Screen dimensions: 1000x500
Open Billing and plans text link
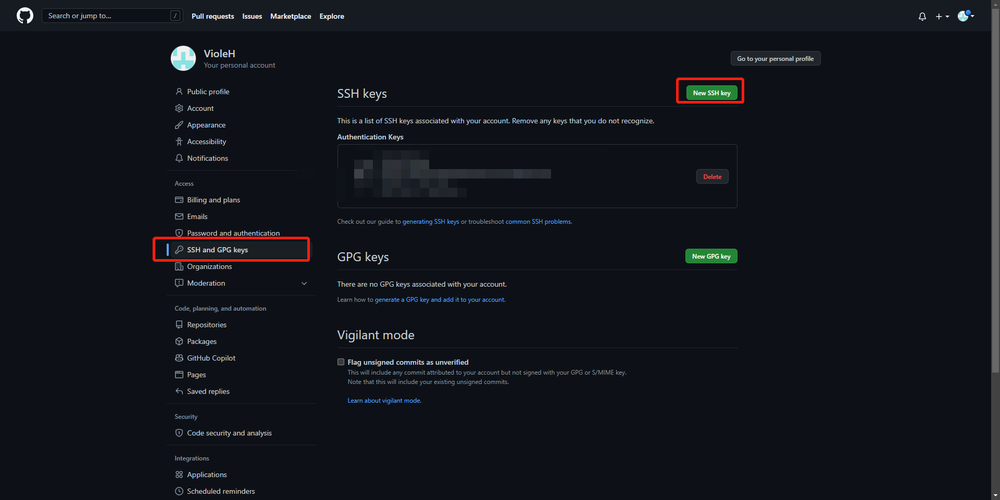tap(214, 200)
